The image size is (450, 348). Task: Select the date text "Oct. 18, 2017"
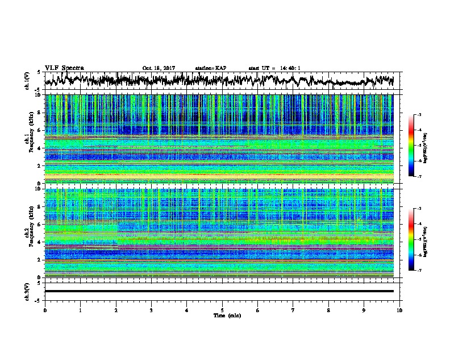point(159,68)
